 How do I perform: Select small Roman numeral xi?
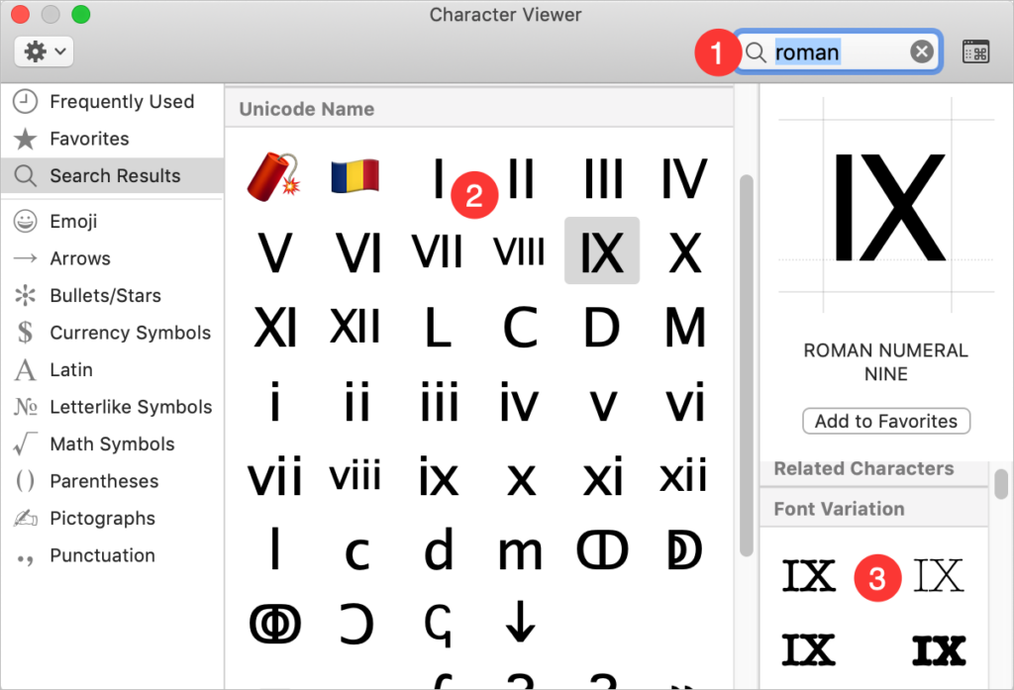[x=603, y=476]
